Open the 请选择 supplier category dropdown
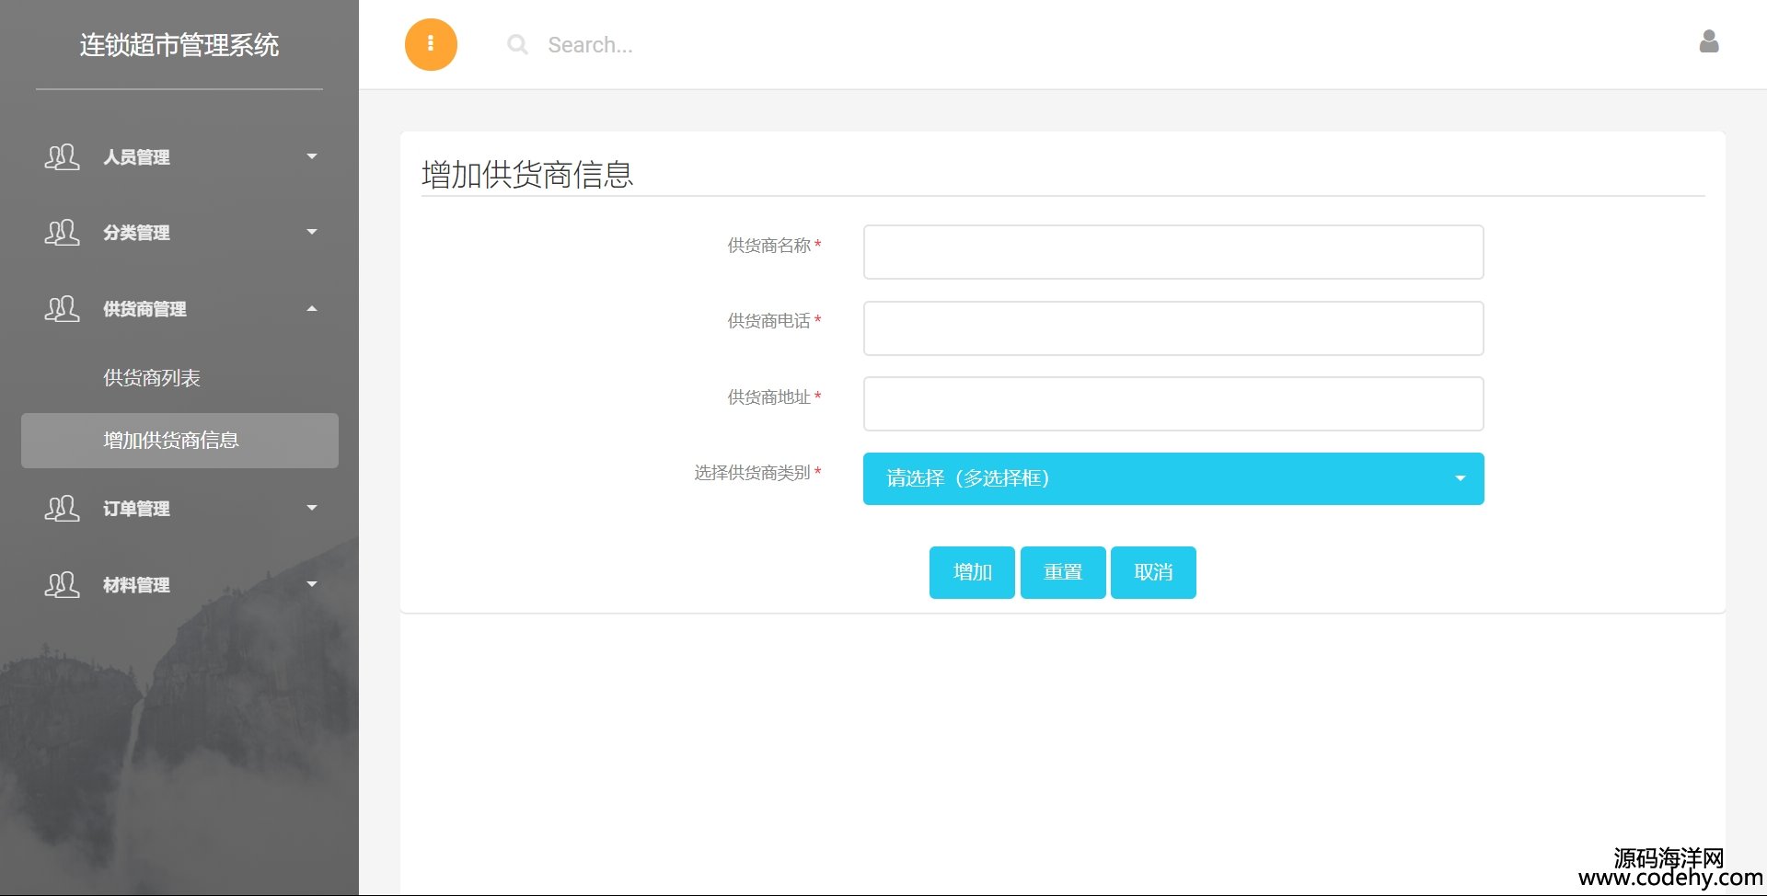The height and width of the screenshot is (896, 1767). tap(1172, 478)
